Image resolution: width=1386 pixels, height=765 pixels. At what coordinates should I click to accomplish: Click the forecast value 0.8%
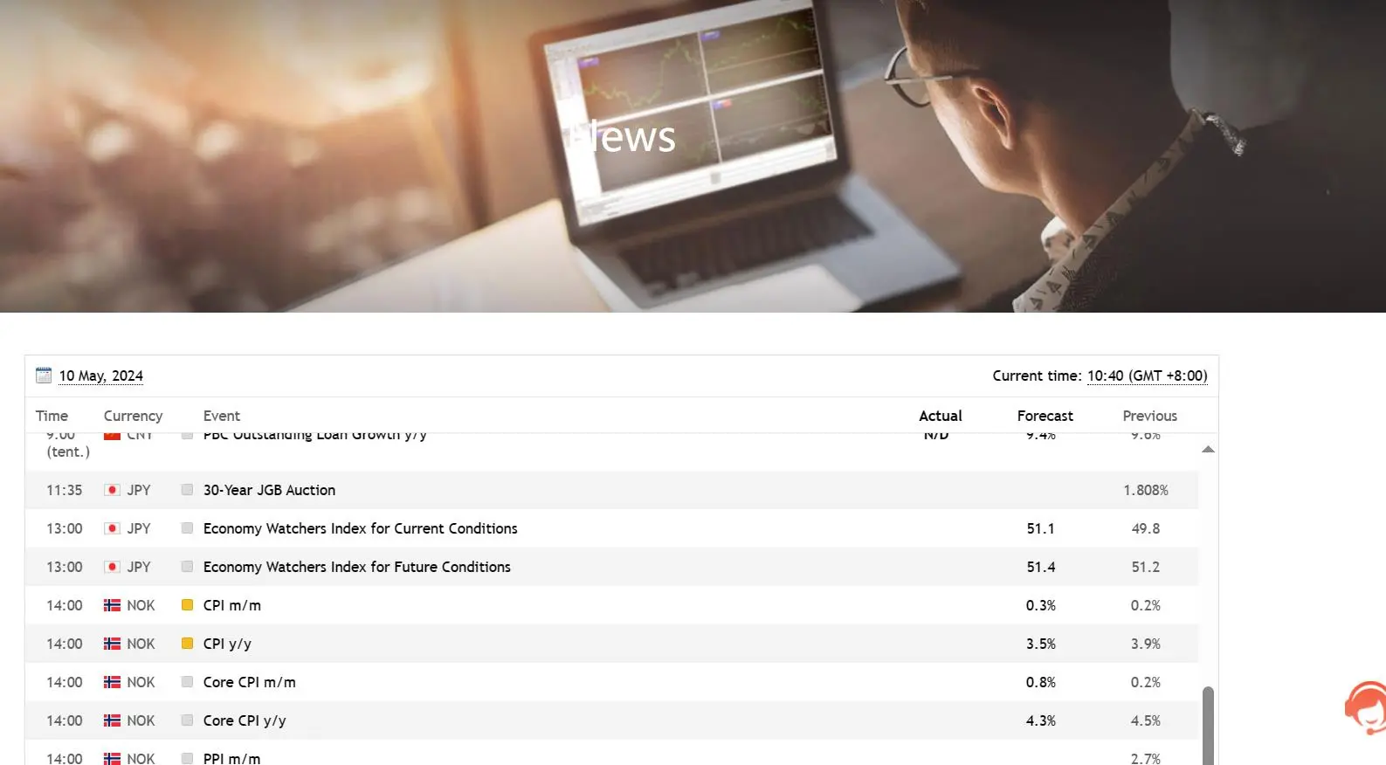click(1041, 682)
